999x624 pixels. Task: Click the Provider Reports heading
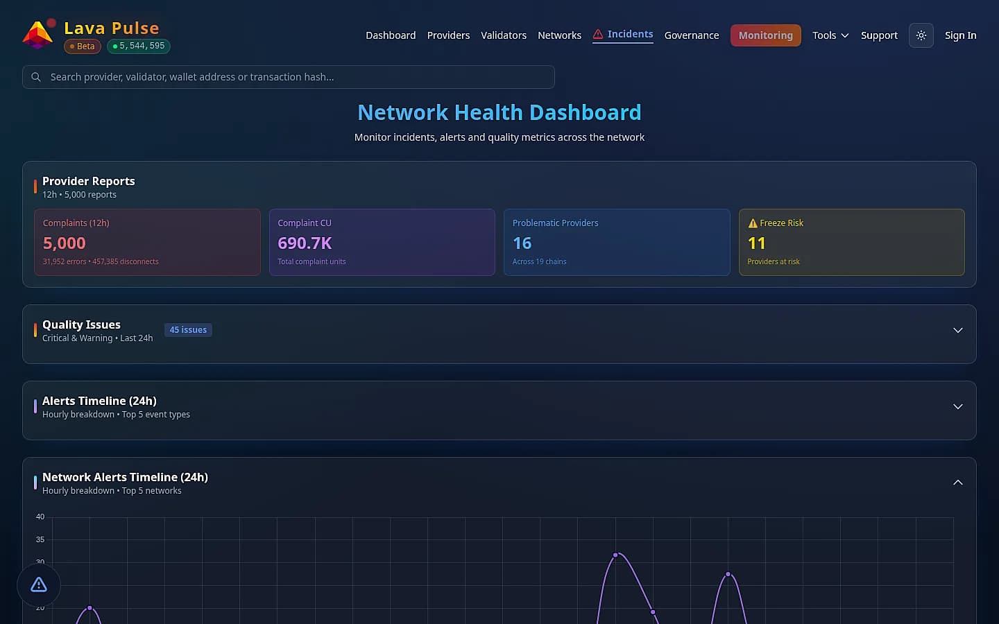(89, 181)
